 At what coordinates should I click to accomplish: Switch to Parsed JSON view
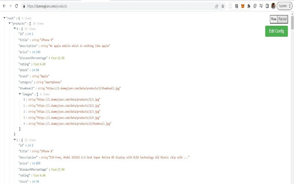coord(282,19)
